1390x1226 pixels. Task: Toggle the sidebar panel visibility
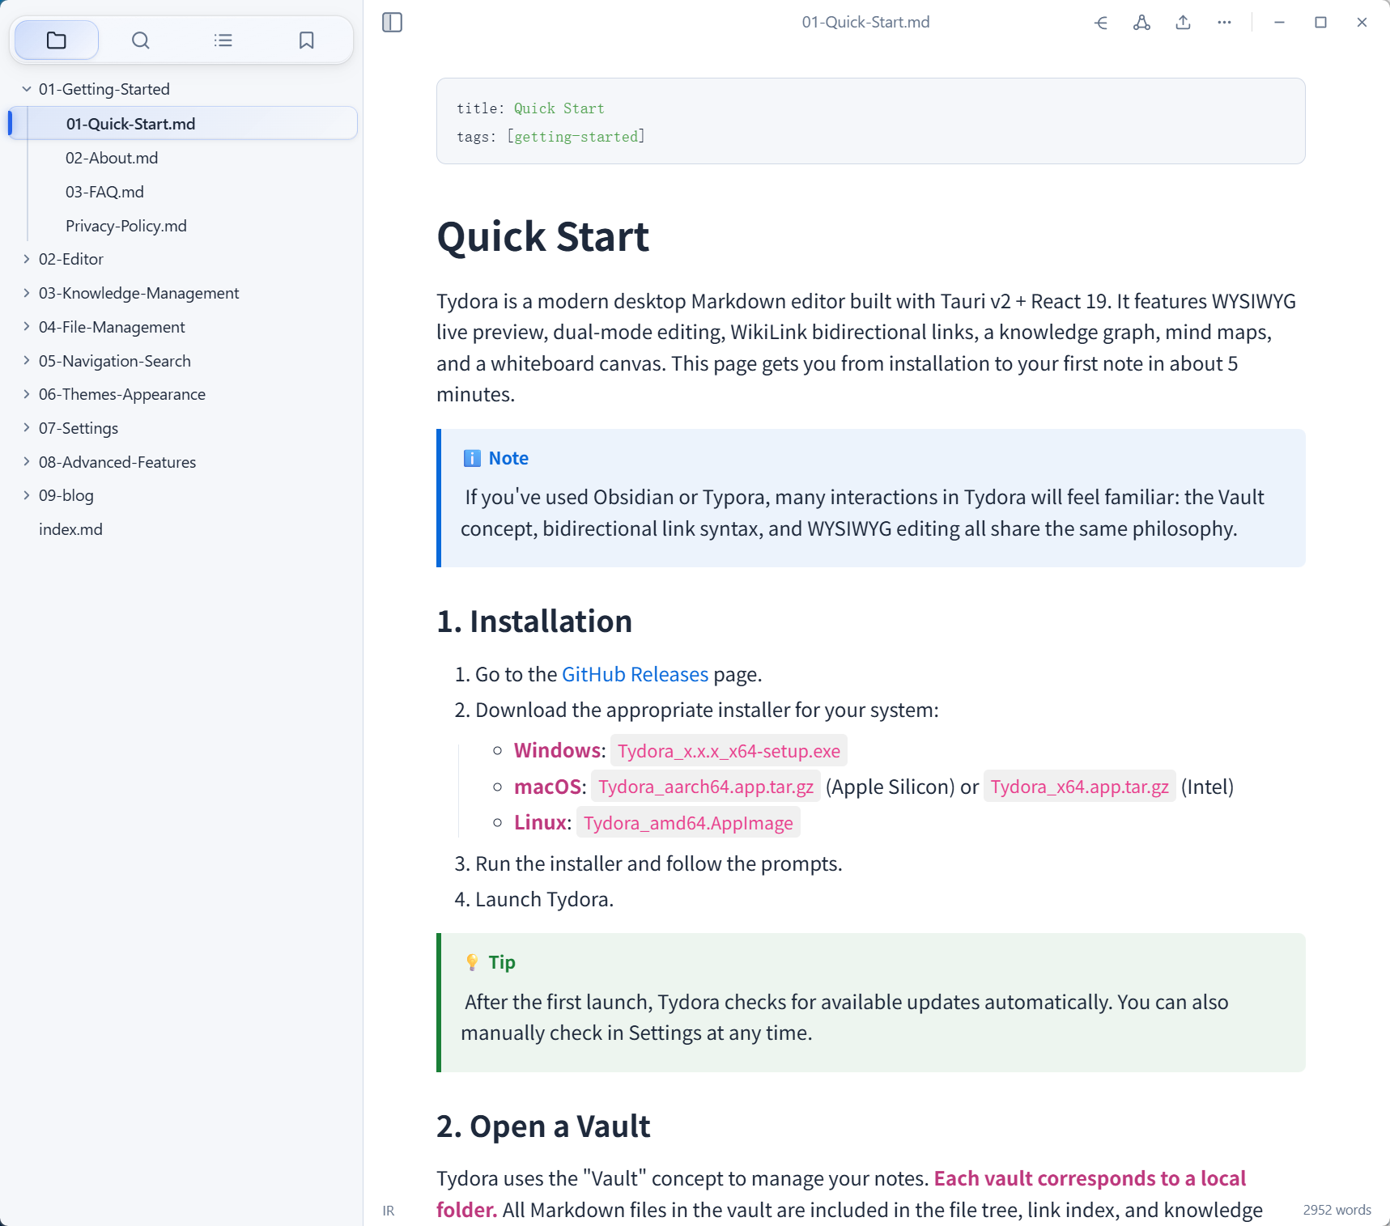point(392,22)
